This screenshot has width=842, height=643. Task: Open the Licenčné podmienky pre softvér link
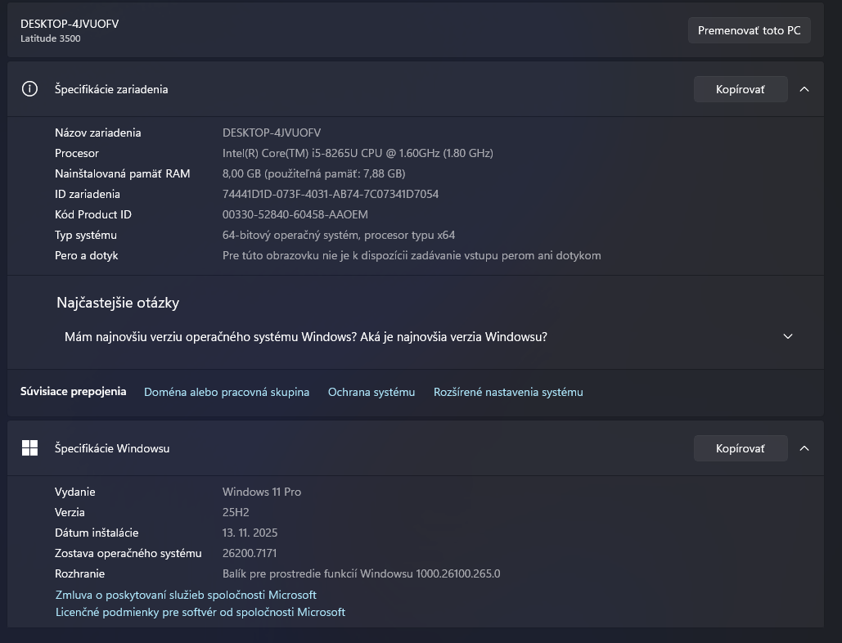tap(200, 612)
